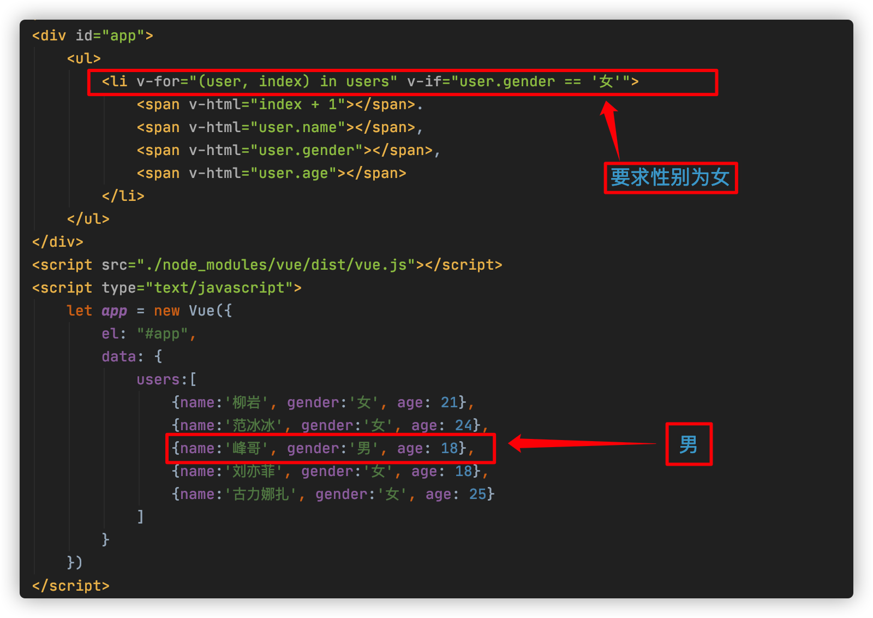The height and width of the screenshot is (618, 873).
Task: Click the vue.js script src path
Action: point(276,265)
